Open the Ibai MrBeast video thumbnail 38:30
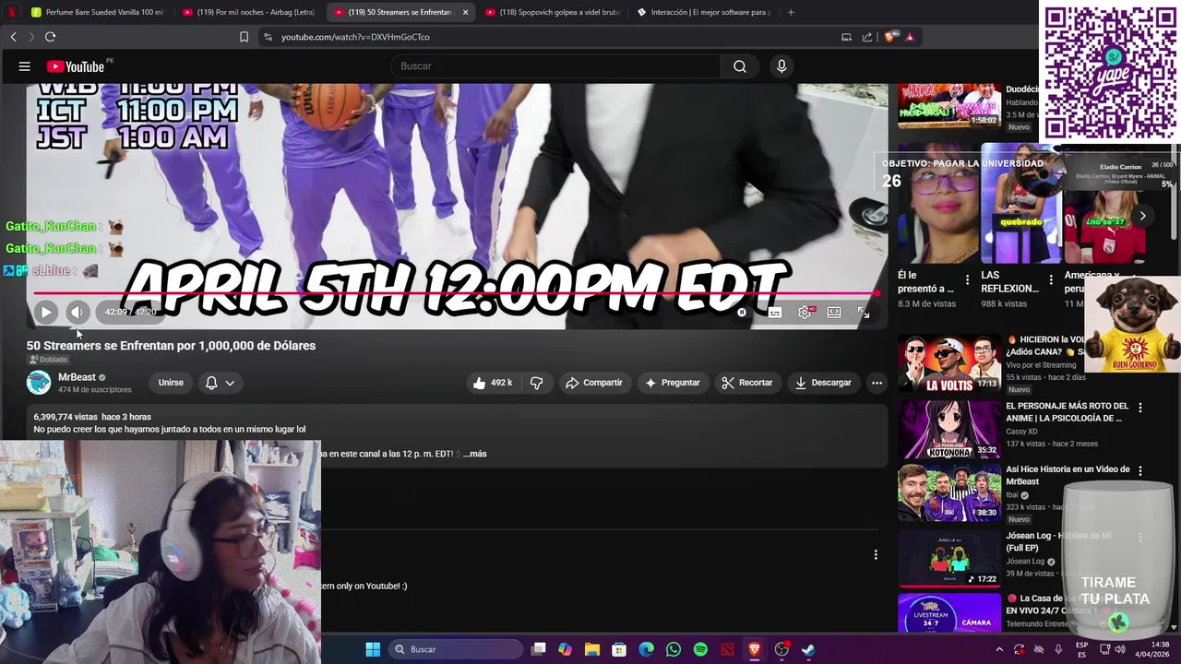The image size is (1181, 664). [949, 492]
